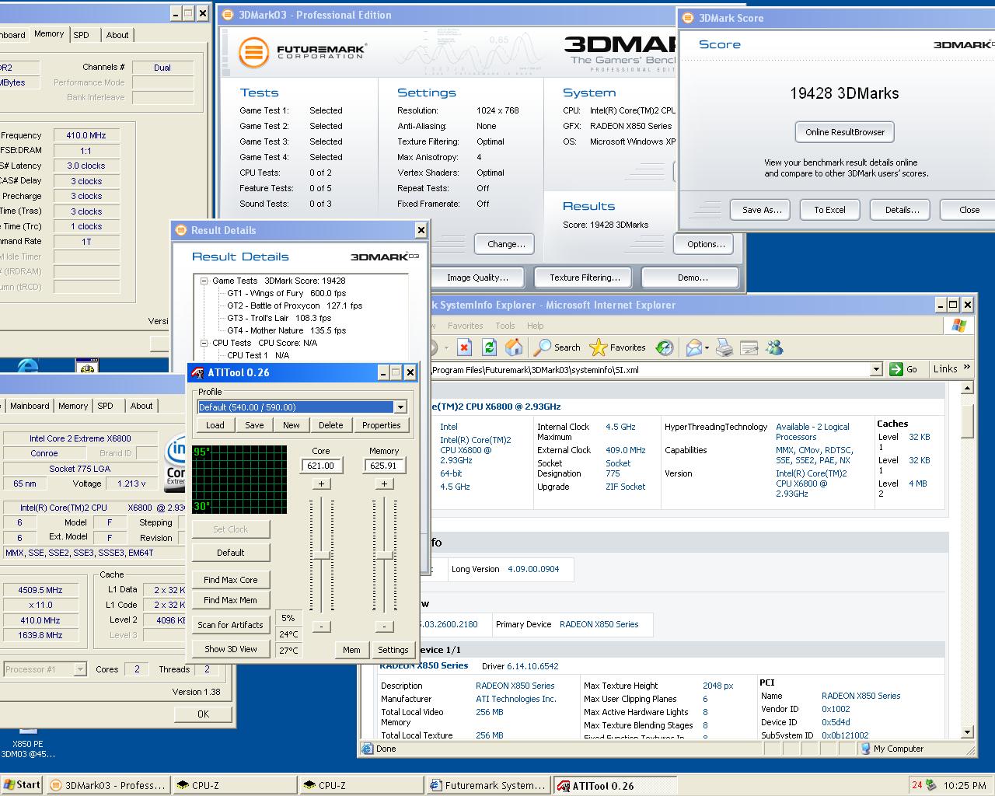Click Show 3D View in ATITool

point(231,649)
